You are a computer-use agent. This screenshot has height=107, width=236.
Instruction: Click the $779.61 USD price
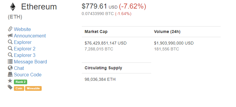tap(100, 6)
